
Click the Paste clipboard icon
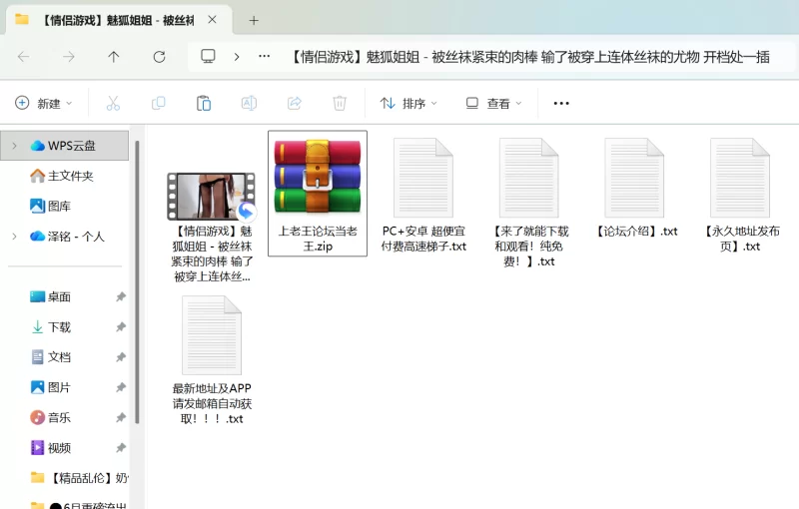click(204, 103)
